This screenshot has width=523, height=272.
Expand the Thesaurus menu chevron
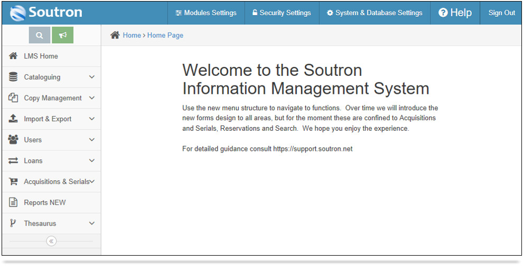pyautogui.click(x=92, y=224)
